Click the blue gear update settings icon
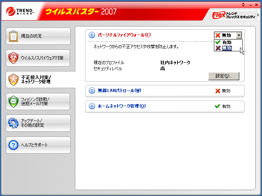The image size is (262, 196). coord(13,123)
